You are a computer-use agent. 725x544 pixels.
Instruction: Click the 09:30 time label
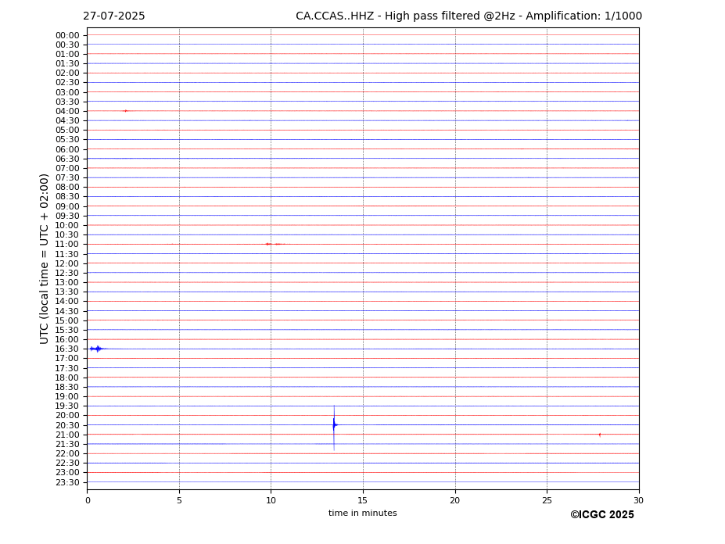pyautogui.click(x=67, y=216)
